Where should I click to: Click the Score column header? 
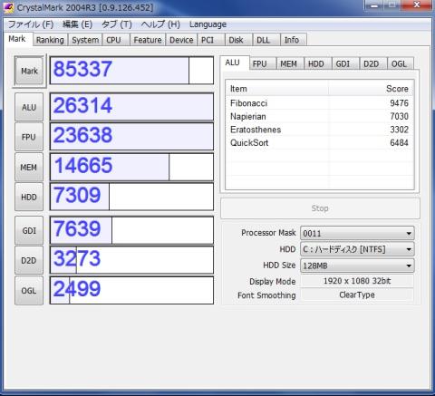tap(371, 89)
